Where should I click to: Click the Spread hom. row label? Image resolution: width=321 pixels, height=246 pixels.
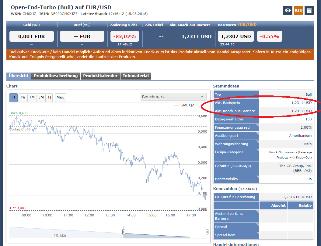(225, 235)
